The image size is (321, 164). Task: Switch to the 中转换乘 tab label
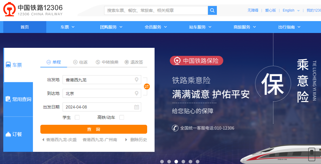click(110, 62)
